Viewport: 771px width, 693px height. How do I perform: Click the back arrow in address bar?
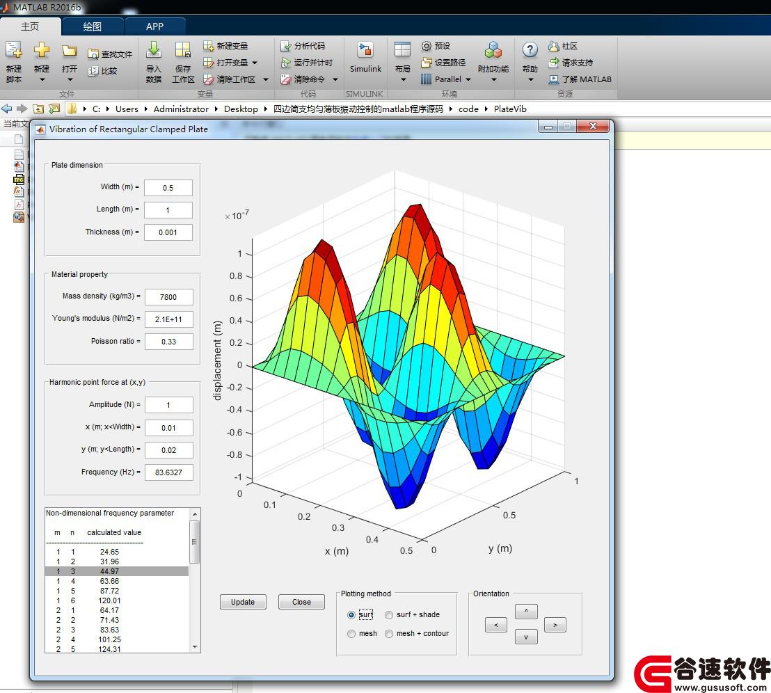[x=6, y=109]
